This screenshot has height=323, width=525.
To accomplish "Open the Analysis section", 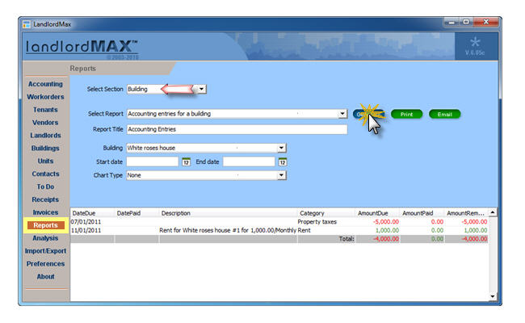I will point(45,238).
